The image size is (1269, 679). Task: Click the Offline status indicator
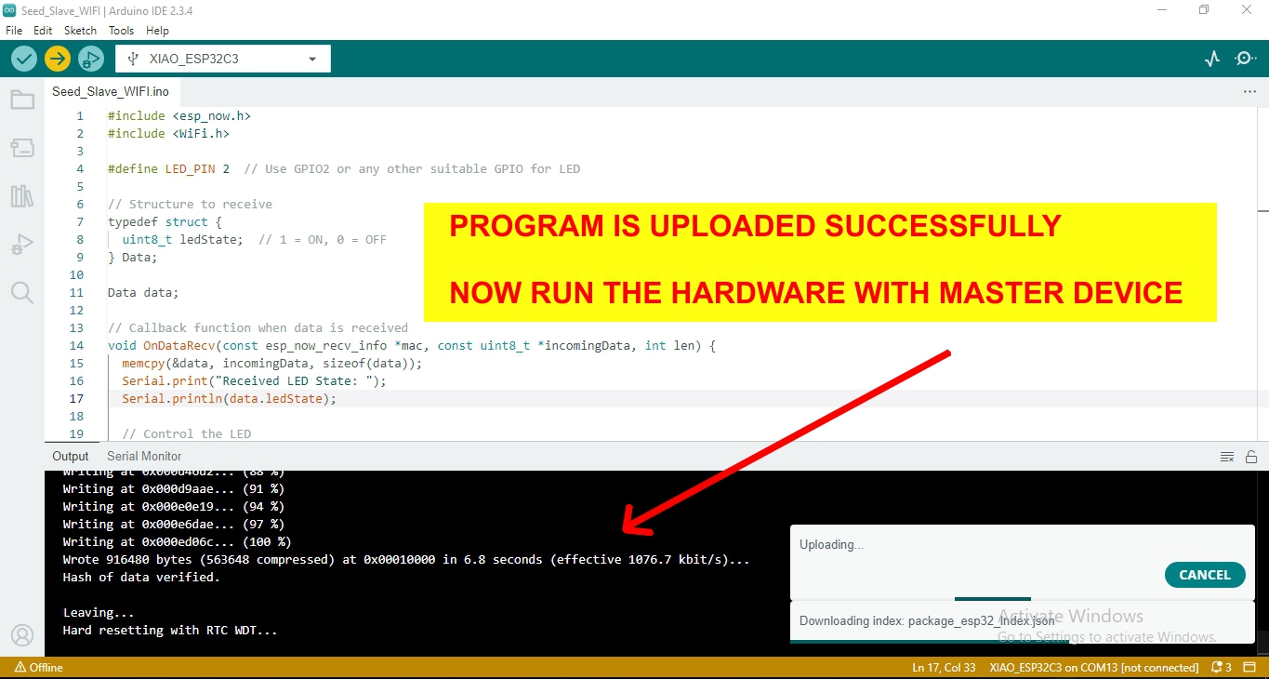click(x=39, y=667)
